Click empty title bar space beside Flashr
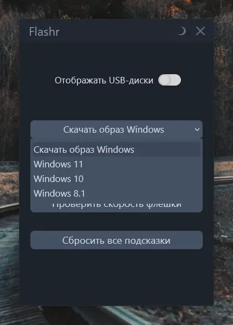 click(118, 31)
